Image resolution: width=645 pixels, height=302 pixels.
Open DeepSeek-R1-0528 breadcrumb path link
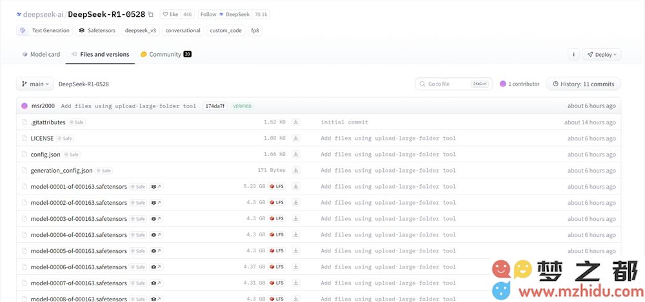83,84
